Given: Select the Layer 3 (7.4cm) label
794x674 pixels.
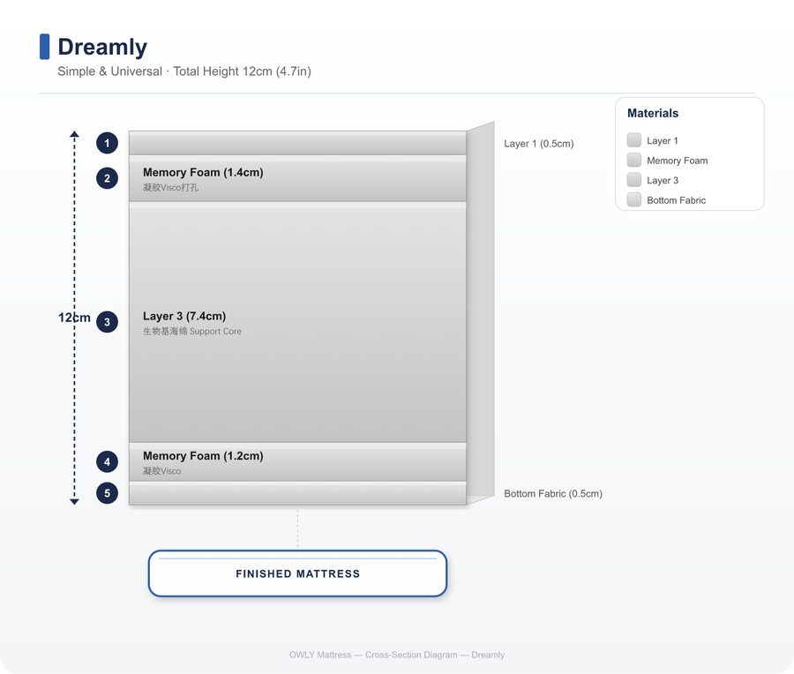Looking at the screenshot, I should click(x=184, y=316).
